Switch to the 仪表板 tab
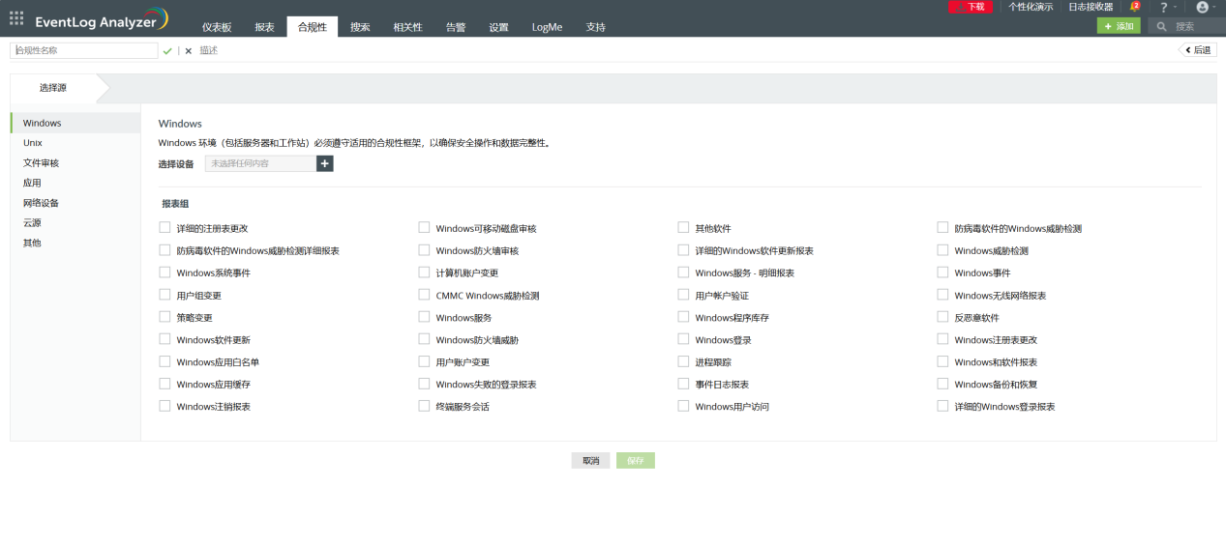Image resolution: width=1226 pixels, height=545 pixels. coord(217,27)
